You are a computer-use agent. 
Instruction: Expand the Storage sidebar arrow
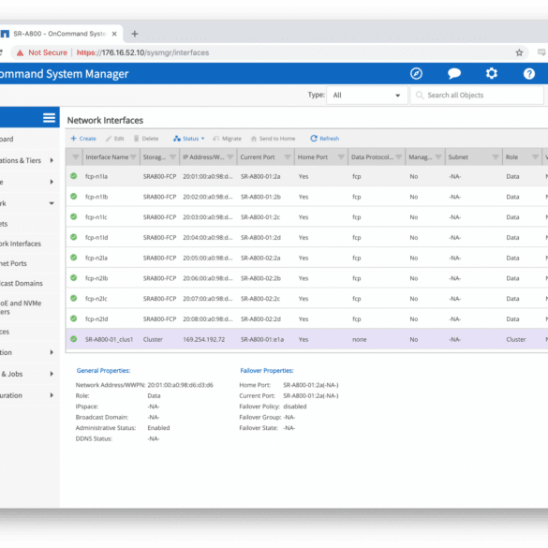(x=52, y=182)
